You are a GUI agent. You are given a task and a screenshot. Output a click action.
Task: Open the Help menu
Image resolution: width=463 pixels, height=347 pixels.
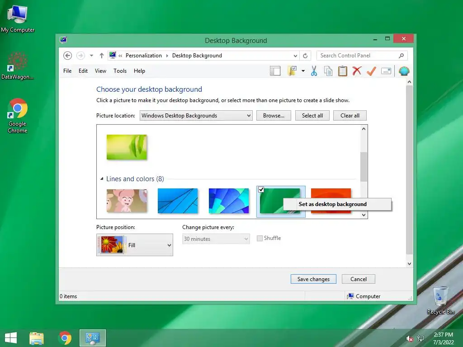tap(139, 71)
